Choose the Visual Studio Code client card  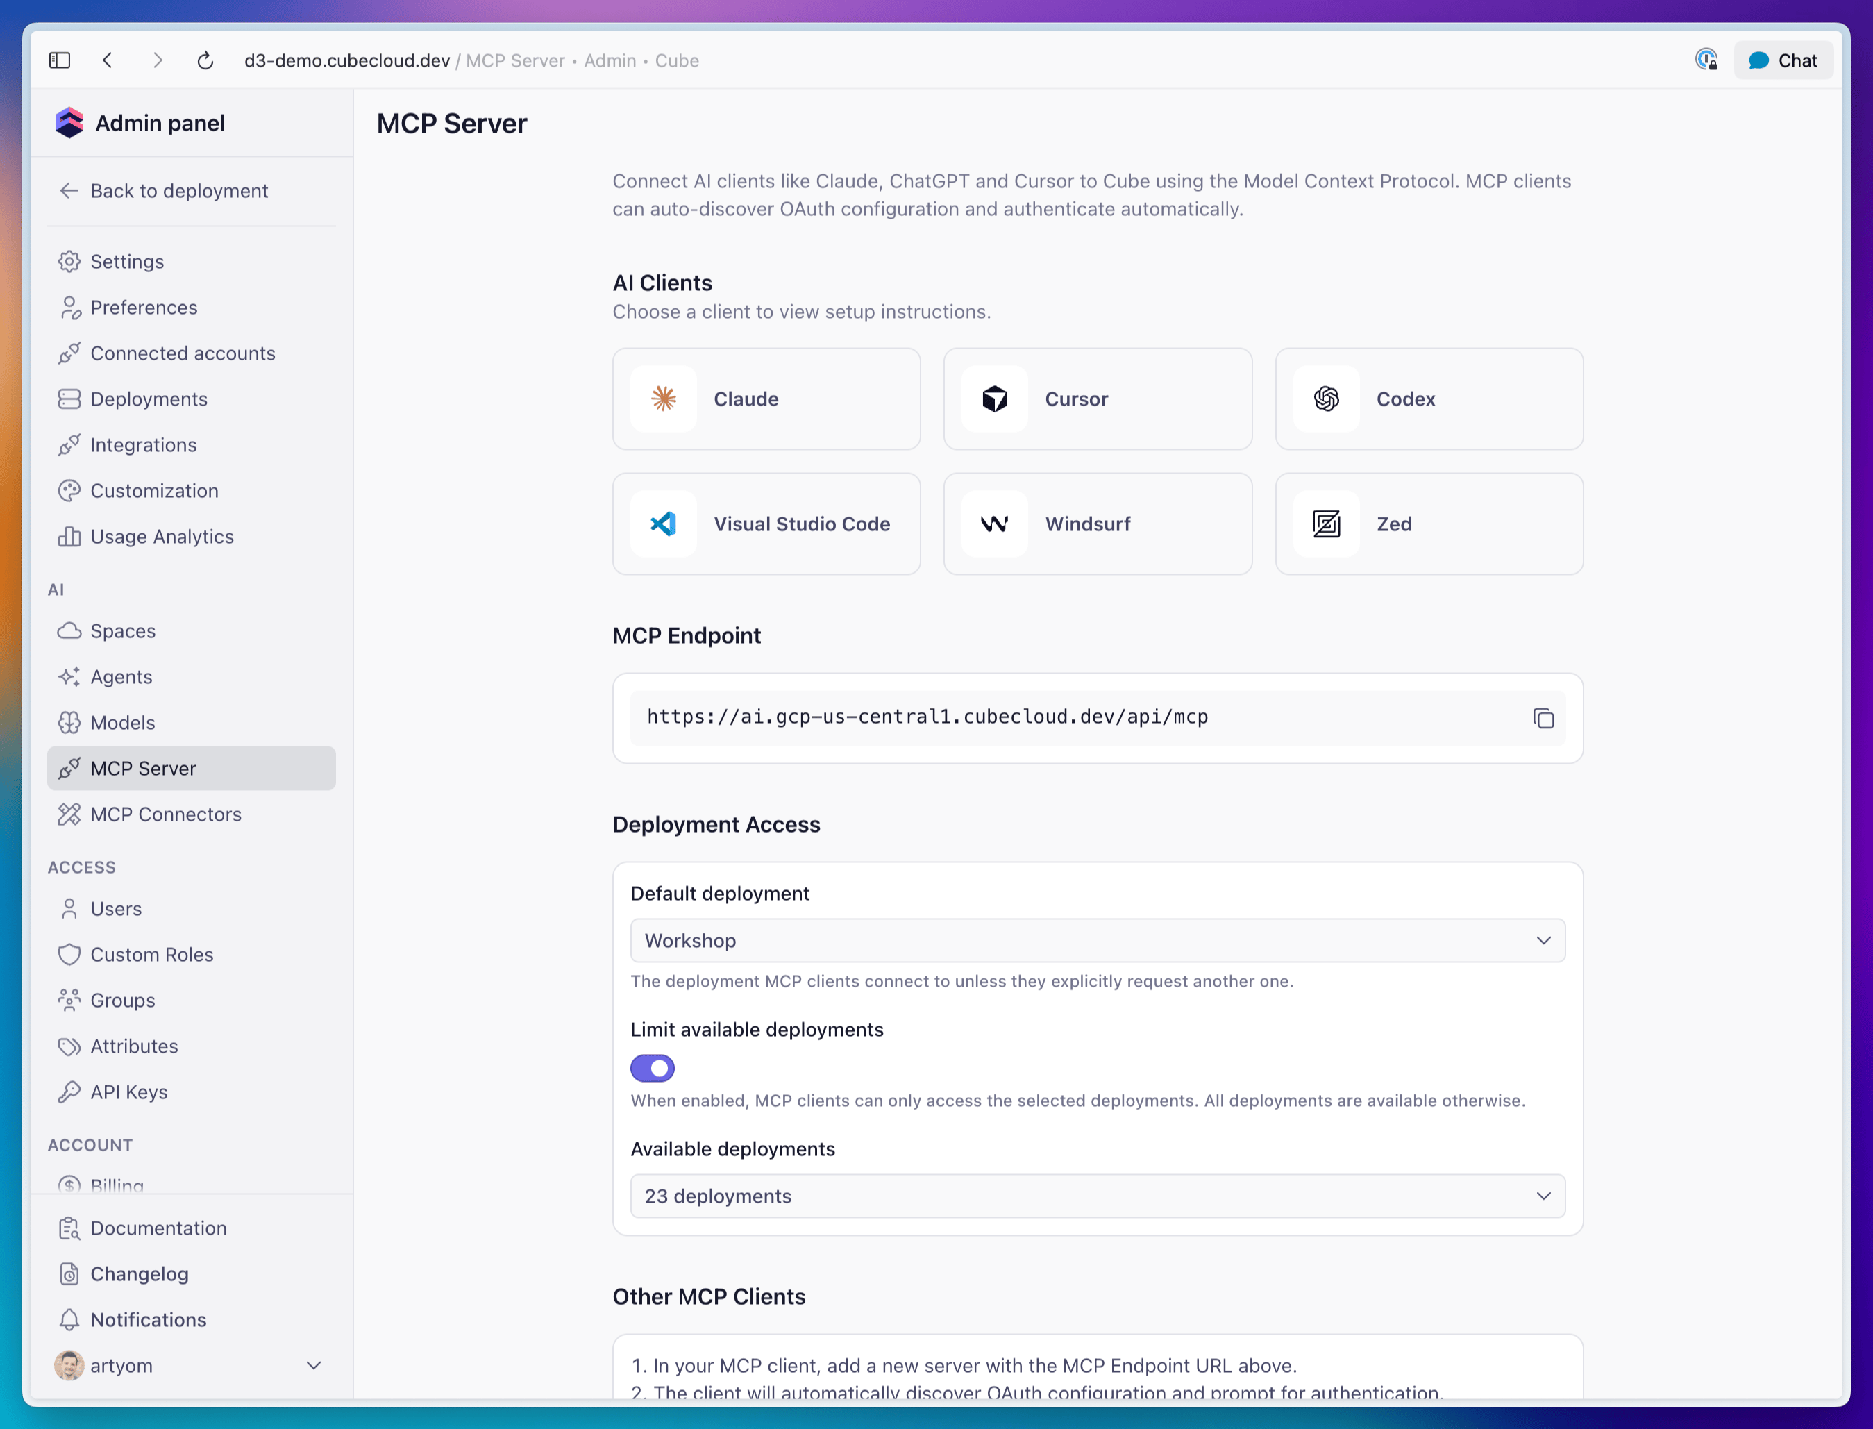[766, 524]
